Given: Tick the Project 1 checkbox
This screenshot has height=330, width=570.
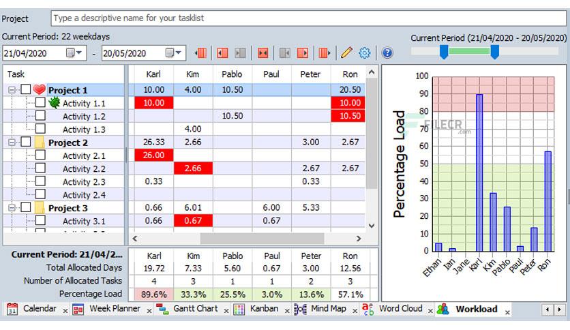Looking at the screenshot, I should pyautogui.click(x=26, y=89).
